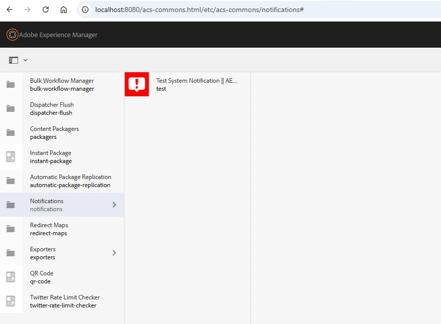Click the test subtitle under notification
Screen dimensions: 441x324
pyautogui.click(x=161, y=89)
